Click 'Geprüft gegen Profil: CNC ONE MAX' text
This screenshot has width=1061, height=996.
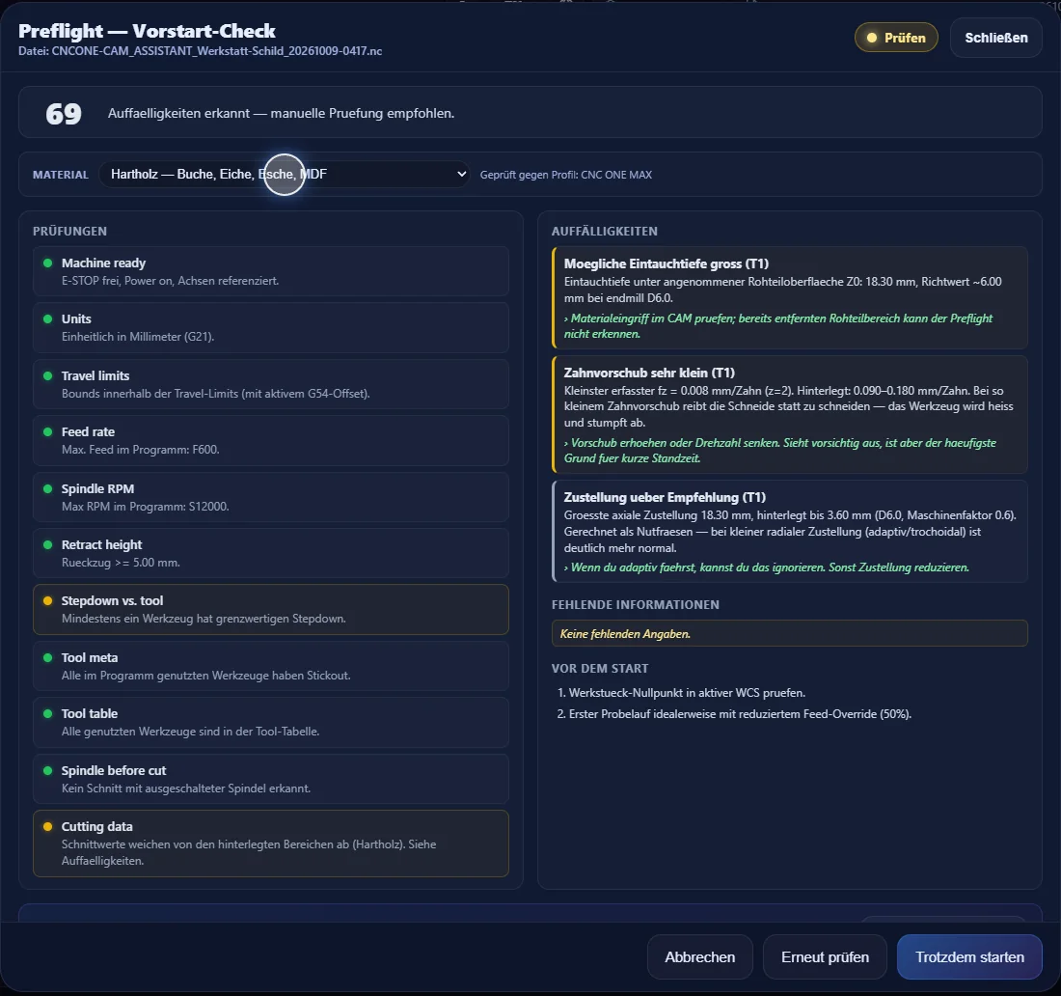coord(565,175)
